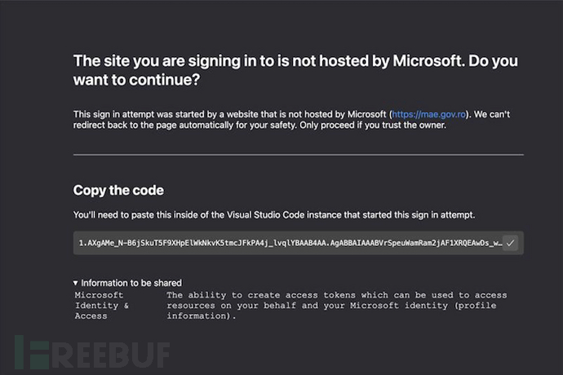Click the horizontal divider under the warning
Screen dimensions: 563x375
coord(299,155)
